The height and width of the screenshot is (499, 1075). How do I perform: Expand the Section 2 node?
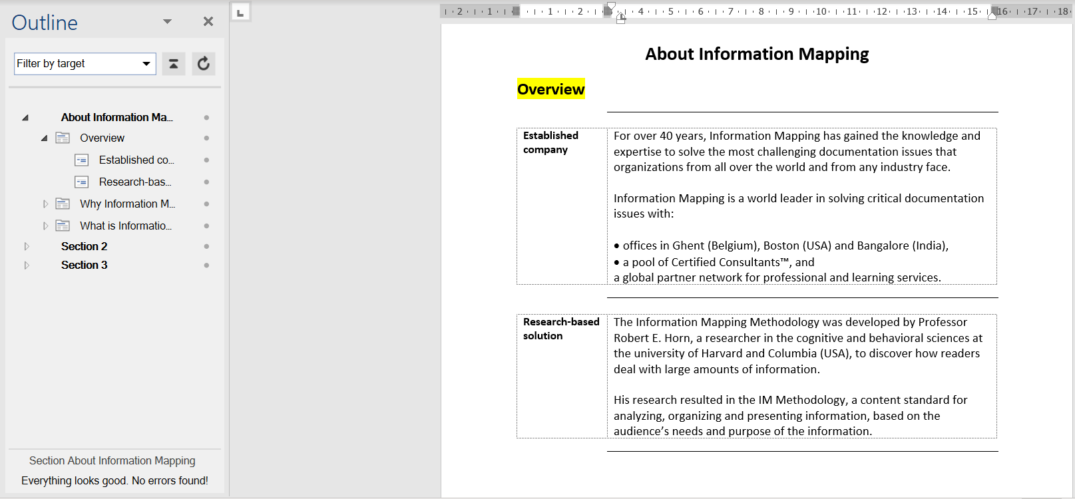[27, 247]
